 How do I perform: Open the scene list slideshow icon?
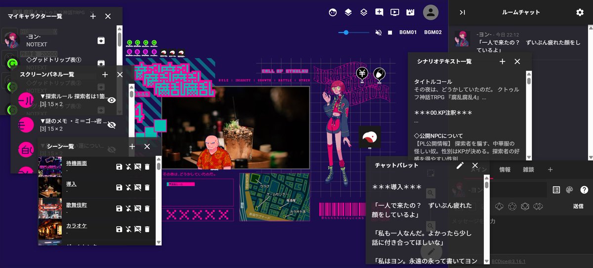(394, 12)
